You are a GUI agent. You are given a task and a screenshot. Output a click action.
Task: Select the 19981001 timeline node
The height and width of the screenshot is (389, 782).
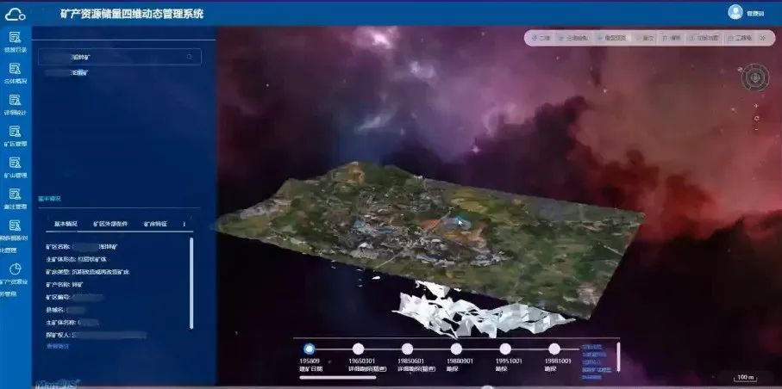[554, 349]
